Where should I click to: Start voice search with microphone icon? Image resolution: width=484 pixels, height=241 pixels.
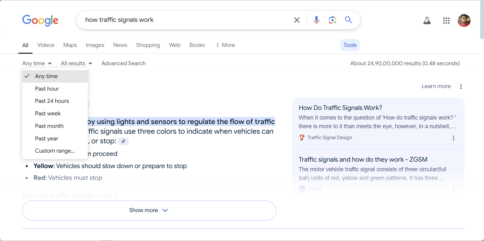[316, 20]
